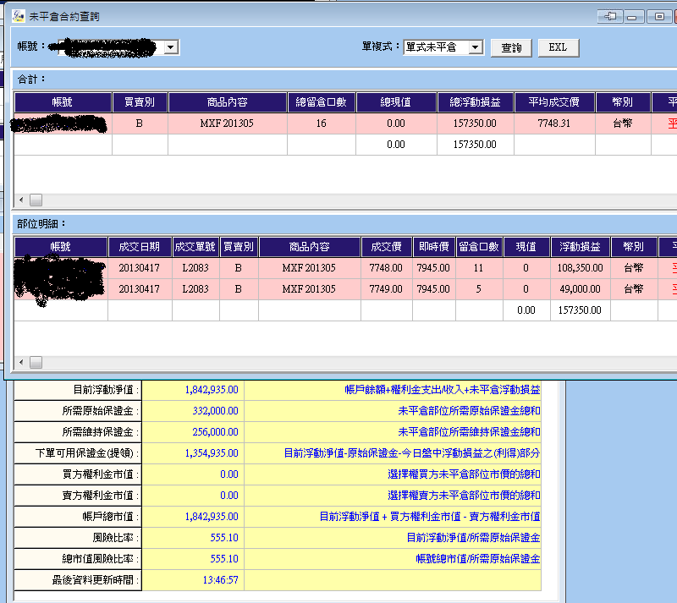
Task: Click 157350.00 in the pink summary row
Action: (x=475, y=123)
